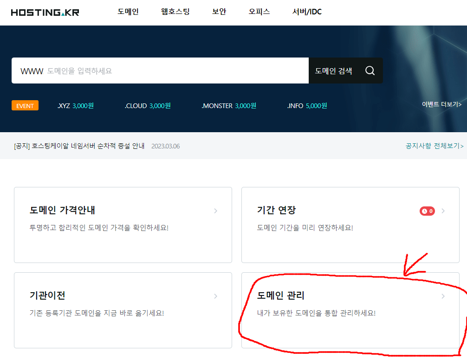Screen dimensions: 467x359
Task: Open the 기간 연장 card title
Action: 276,210
